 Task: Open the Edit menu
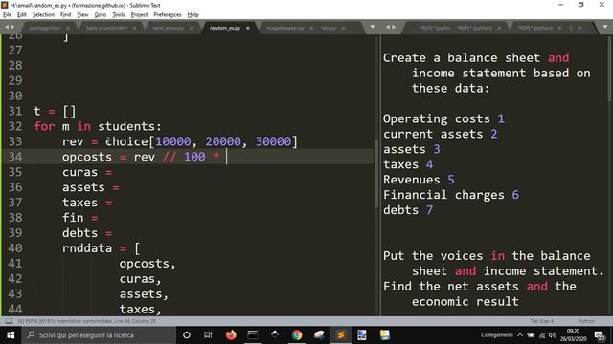(x=22, y=15)
